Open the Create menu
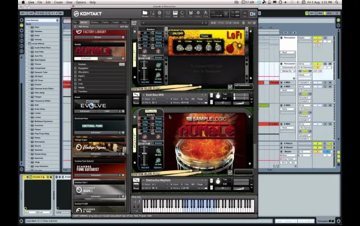Viewport: 360px width, 226px height. point(58,2)
